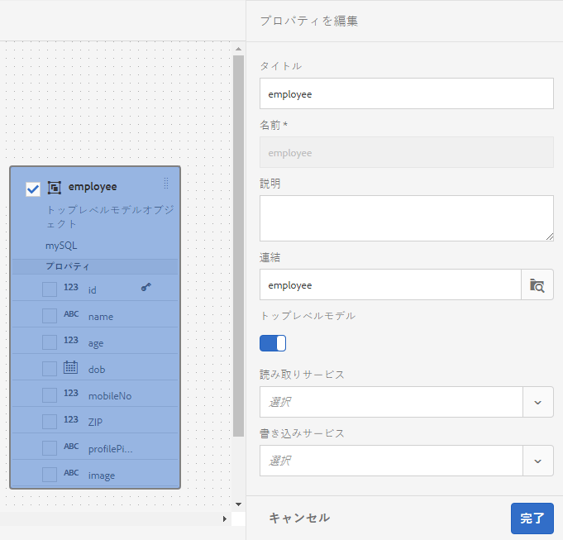Click the 説明 description text area

[407, 218]
